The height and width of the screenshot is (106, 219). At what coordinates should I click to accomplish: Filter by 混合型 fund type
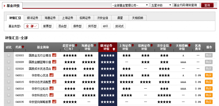[x=62, y=26]
